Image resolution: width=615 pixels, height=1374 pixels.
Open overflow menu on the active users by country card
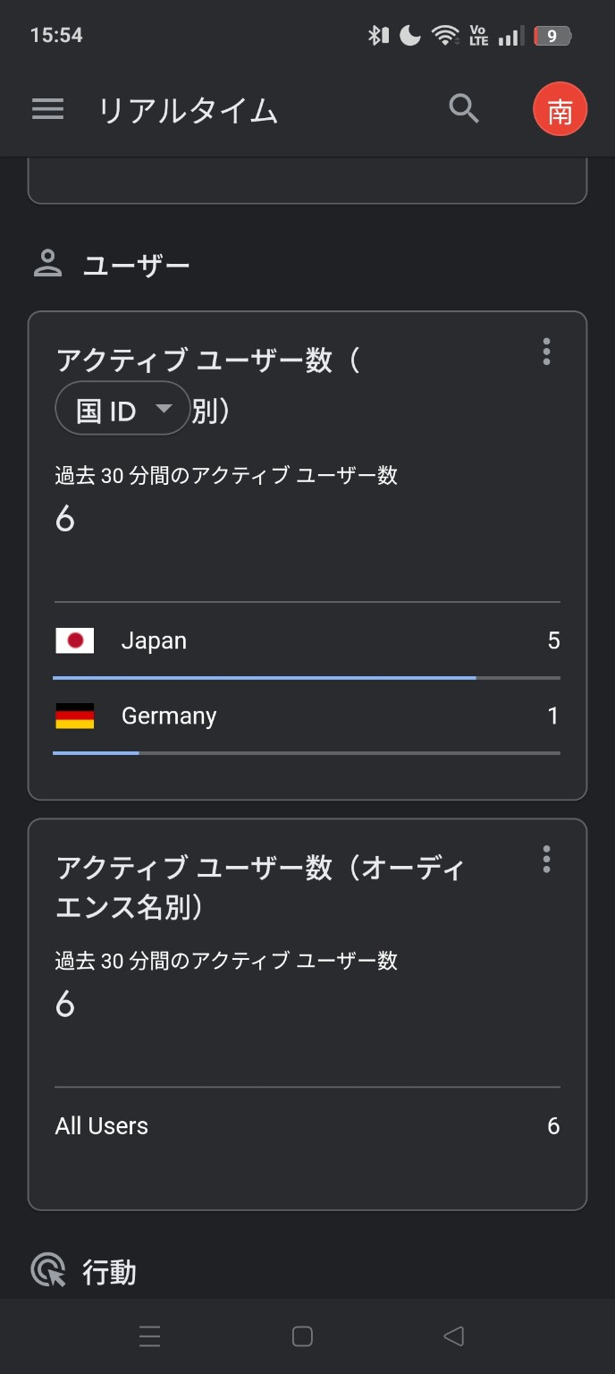point(546,352)
